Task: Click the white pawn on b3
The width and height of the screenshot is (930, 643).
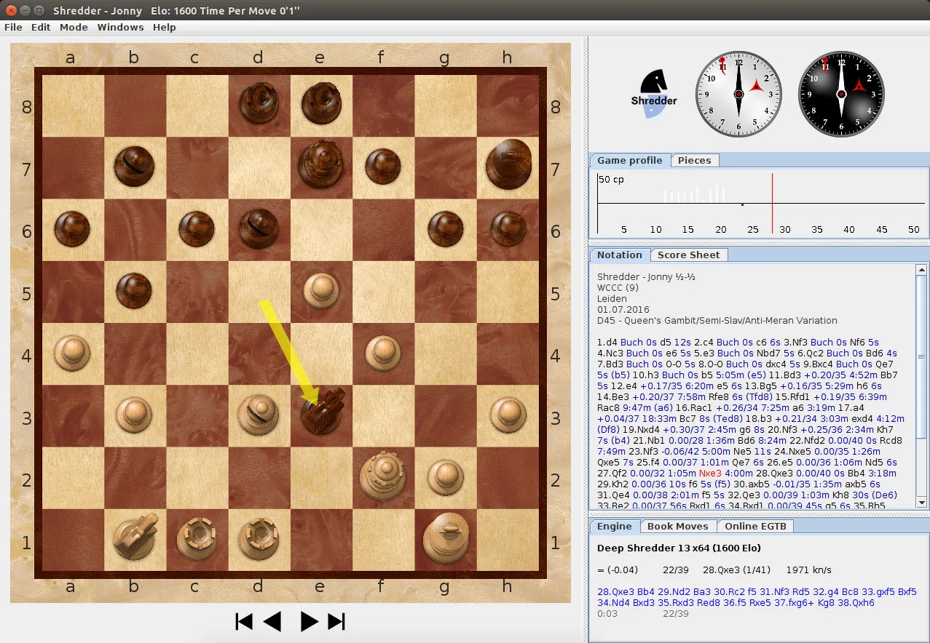Action: 134,414
